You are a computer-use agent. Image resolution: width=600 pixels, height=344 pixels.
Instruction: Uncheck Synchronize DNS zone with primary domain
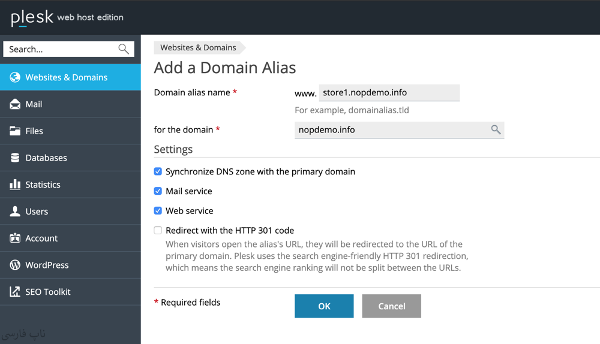pos(158,171)
